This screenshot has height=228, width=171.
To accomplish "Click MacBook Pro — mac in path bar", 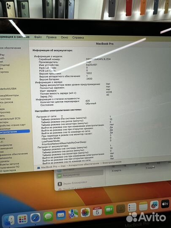I will click(53, 166).
